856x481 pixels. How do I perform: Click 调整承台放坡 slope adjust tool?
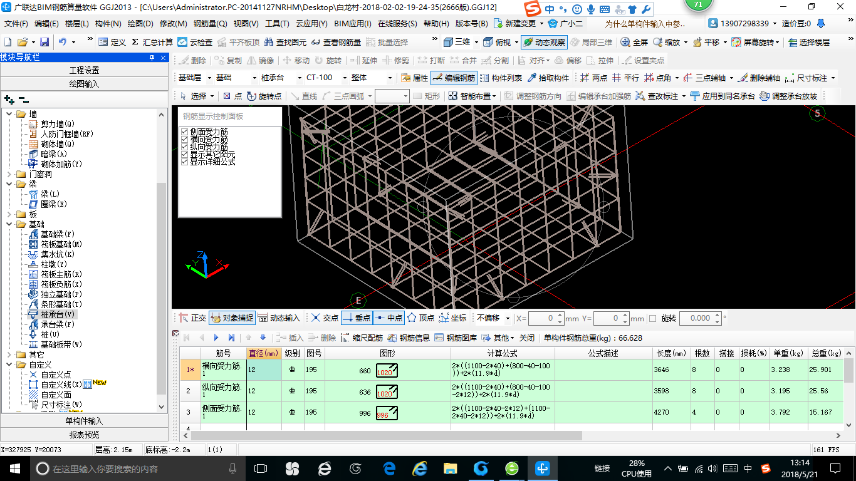tap(788, 96)
